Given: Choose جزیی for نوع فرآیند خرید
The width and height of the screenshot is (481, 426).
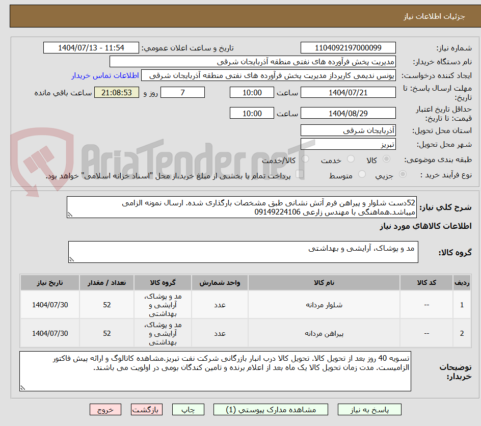Looking at the screenshot, I should [x=402, y=174].
